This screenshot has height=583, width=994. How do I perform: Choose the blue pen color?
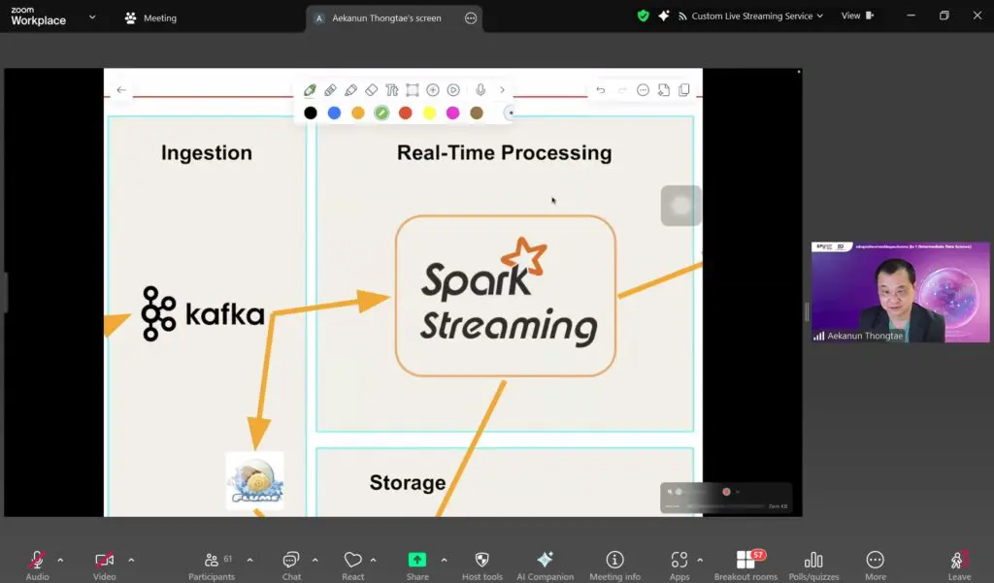coord(334,113)
